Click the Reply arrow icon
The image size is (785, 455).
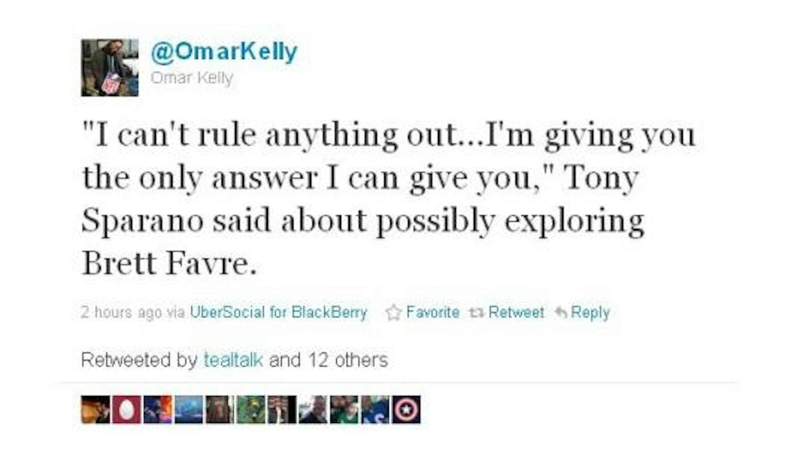(x=561, y=313)
